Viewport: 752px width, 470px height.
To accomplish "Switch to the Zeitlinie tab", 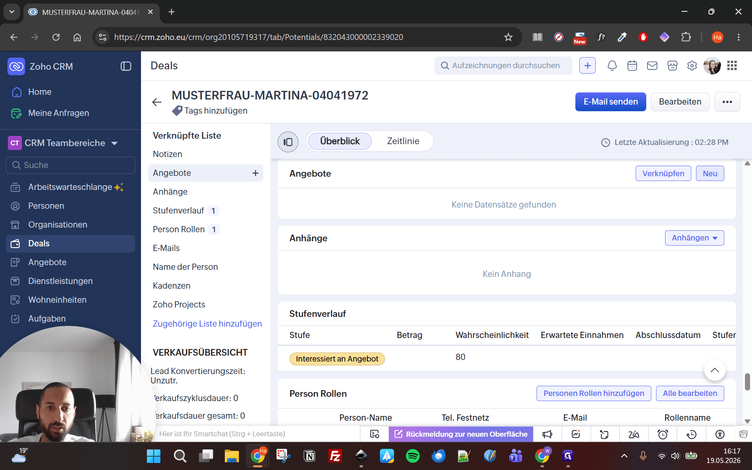I will 403,141.
